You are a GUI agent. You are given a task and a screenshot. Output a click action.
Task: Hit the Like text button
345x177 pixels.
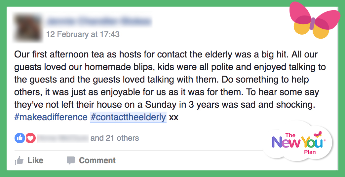35,160
